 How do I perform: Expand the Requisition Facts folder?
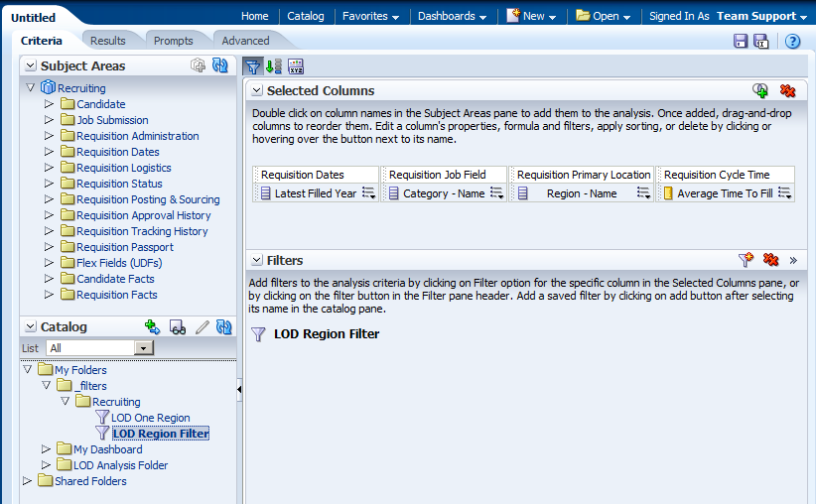point(49,294)
